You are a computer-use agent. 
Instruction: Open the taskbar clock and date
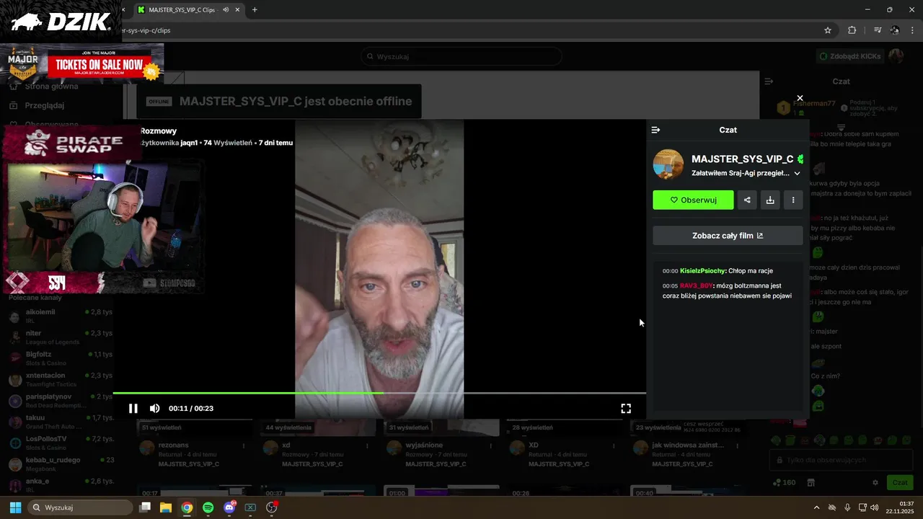(900, 507)
